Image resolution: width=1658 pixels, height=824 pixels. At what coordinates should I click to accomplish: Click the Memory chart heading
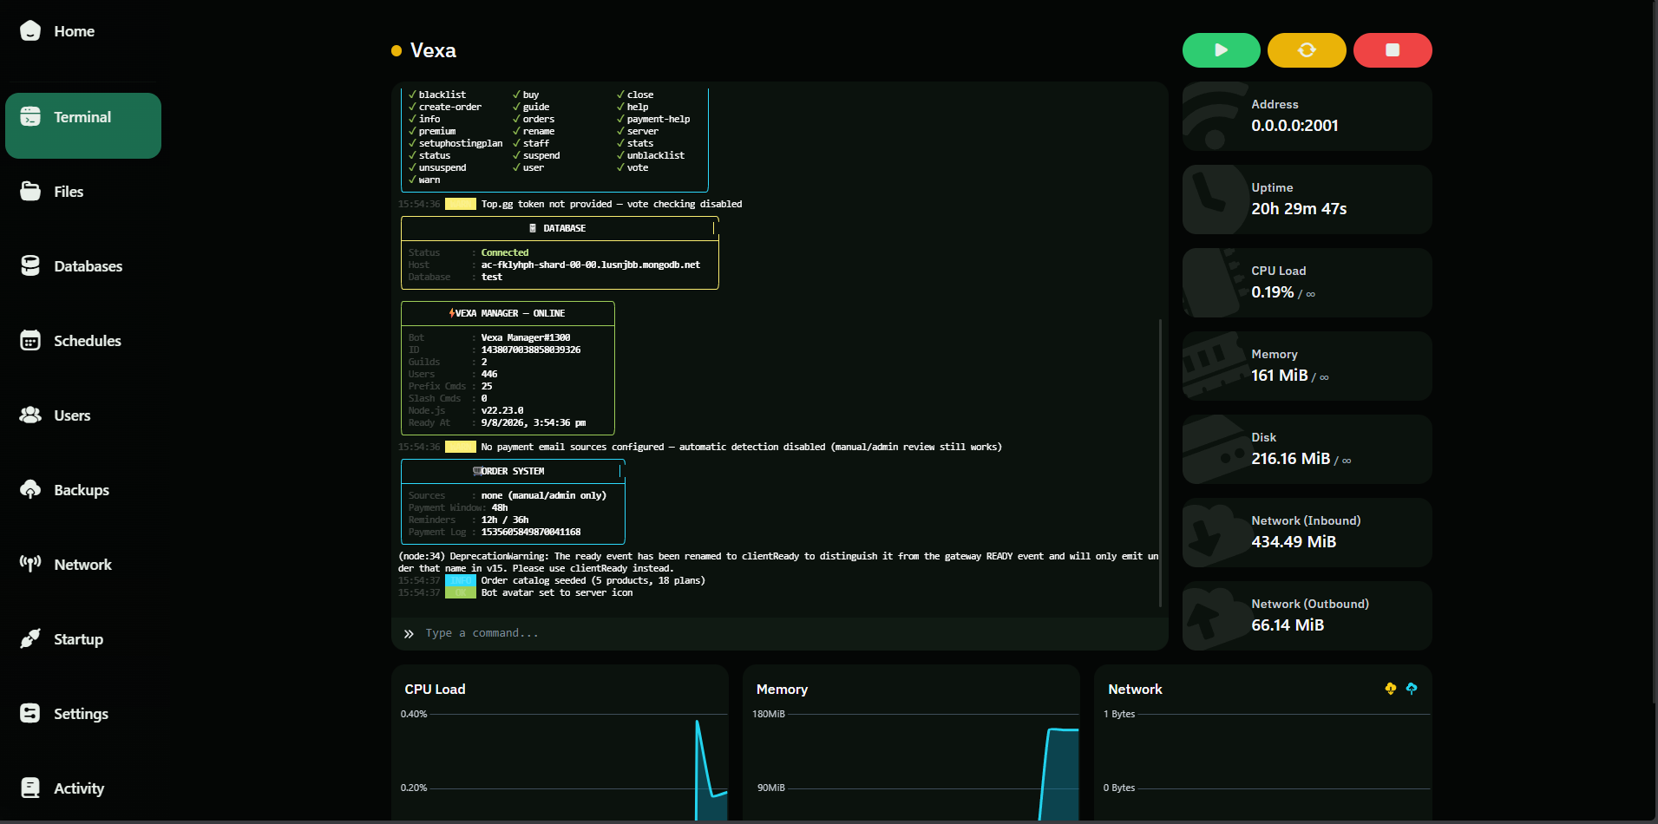pos(782,690)
